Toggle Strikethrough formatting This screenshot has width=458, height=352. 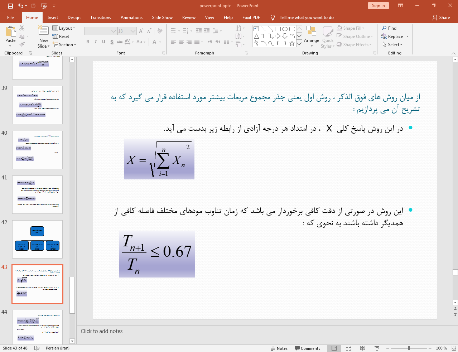120,42
